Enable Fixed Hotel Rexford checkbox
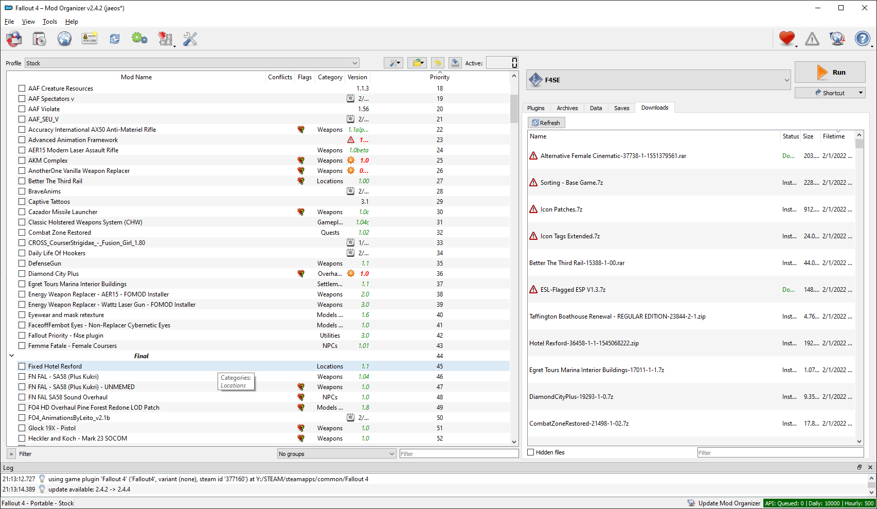This screenshot has width=877, height=509. (22, 366)
